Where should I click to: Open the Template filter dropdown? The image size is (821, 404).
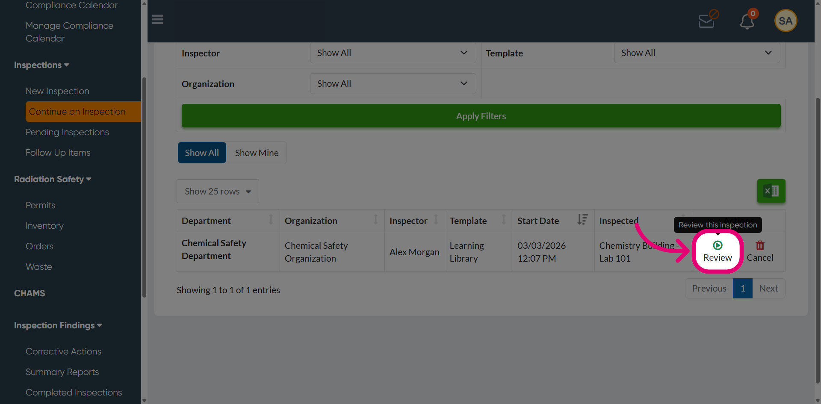click(697, 53)
